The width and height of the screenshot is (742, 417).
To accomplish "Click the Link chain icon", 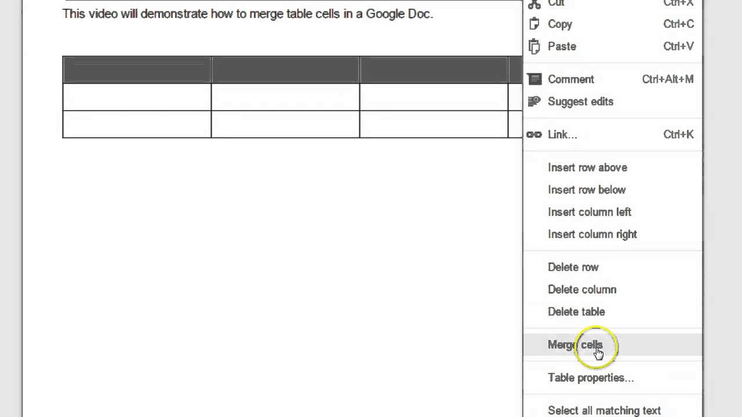I will click(x=534, y=134).
